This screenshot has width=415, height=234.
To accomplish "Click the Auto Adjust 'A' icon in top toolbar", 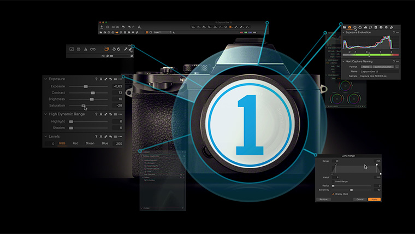I will [x=139, y=27].
